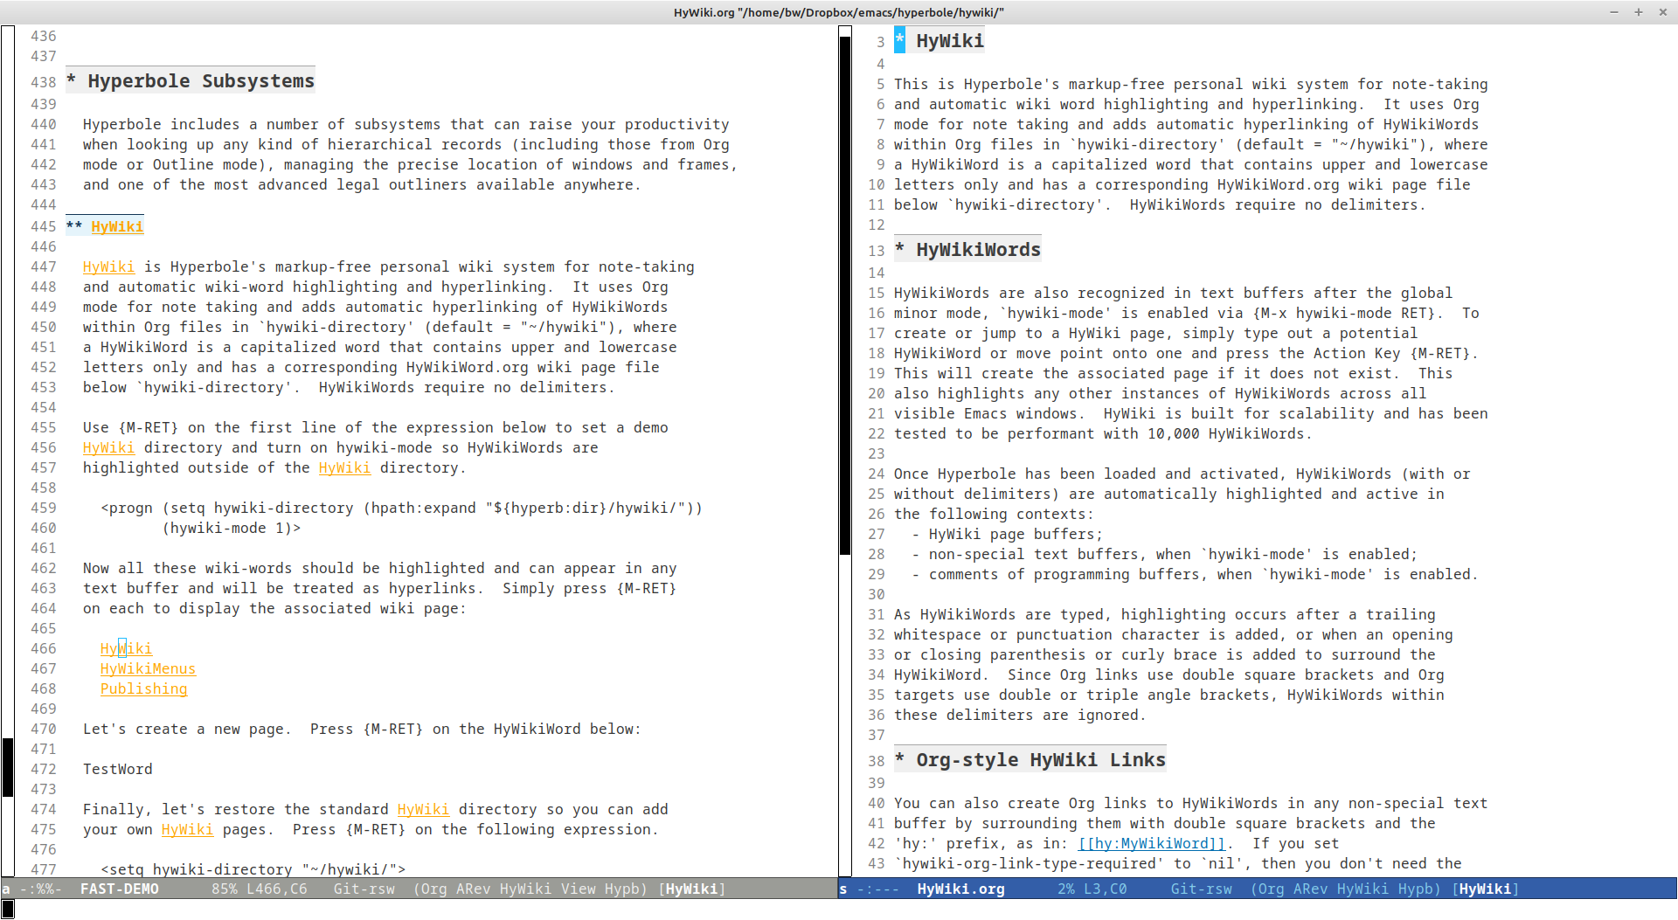Click the Hypb indicator in left mode line
The image size is (1678, 920).
[x=622, y=889]
